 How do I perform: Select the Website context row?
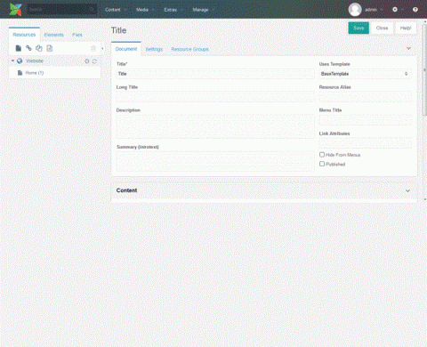point(55,61)
